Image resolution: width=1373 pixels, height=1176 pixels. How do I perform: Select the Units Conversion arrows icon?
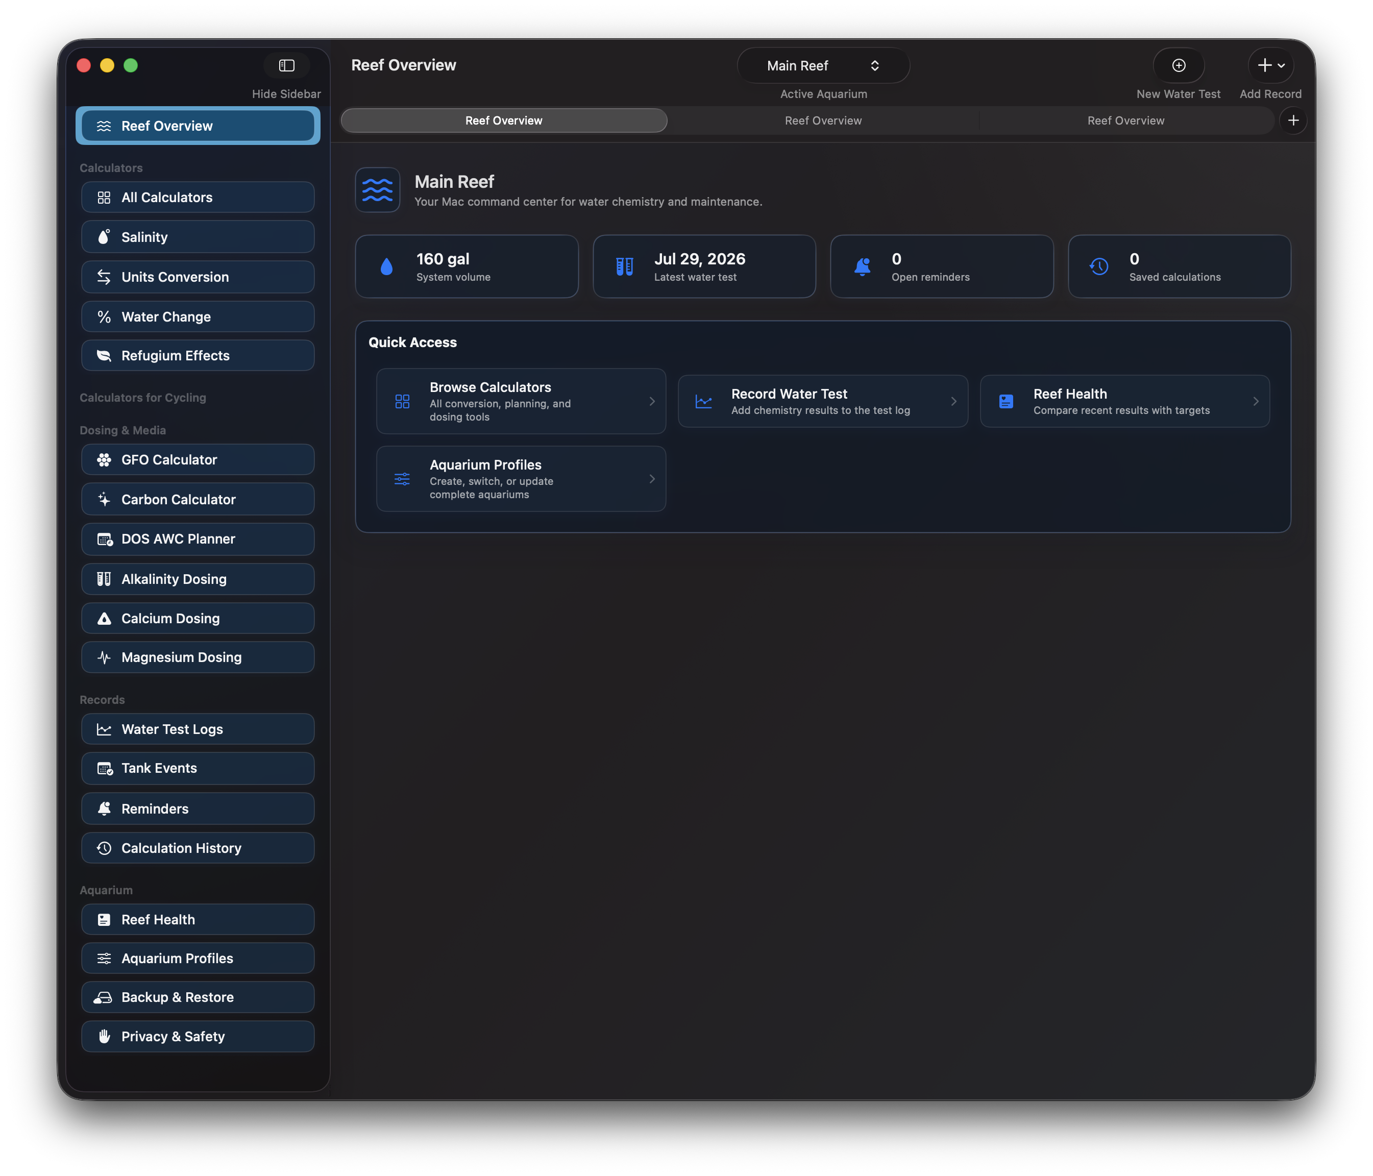coord(104,277)
